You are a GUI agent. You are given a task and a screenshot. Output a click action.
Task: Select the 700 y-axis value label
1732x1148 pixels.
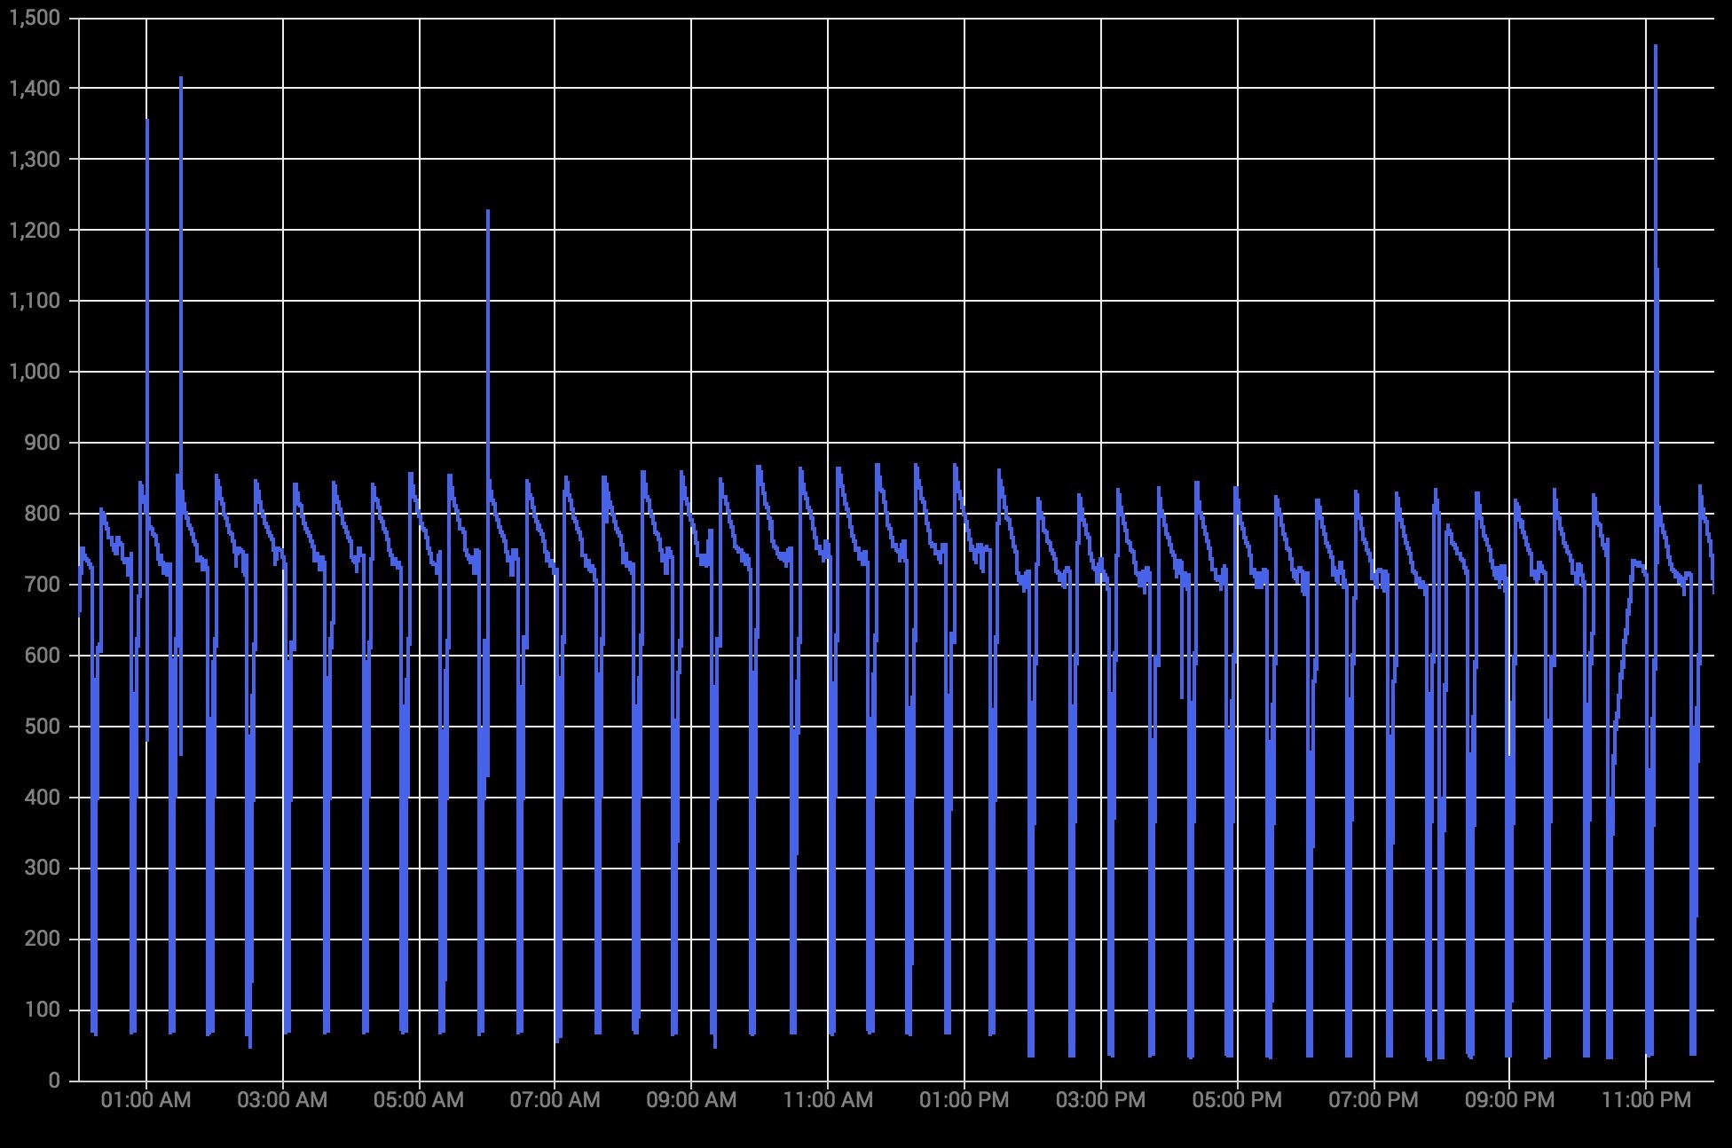tap(43, 585)
